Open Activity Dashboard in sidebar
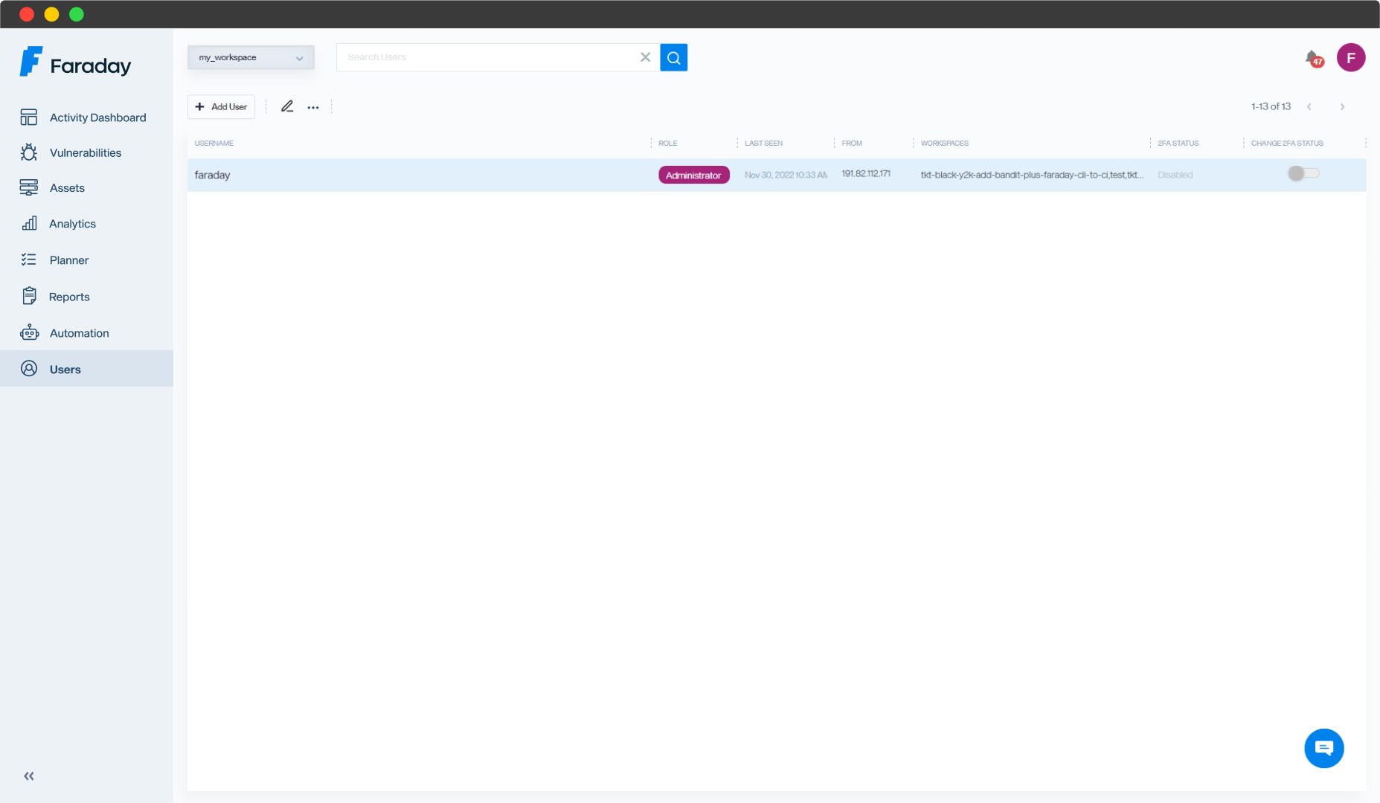Viewport: 1380px width, 803px height. pyautogui.click(x=97, y=117)
